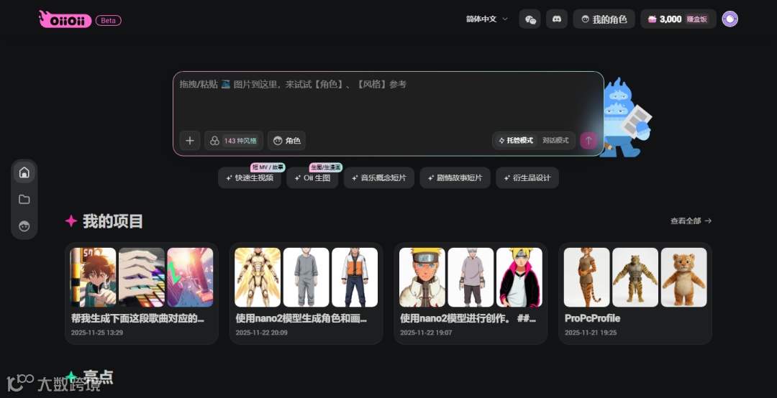777x398 pixels.
Task: Click the 2025-11-22 19:07 timestamp
Action: pyautogui.click(x=426, y=333)
